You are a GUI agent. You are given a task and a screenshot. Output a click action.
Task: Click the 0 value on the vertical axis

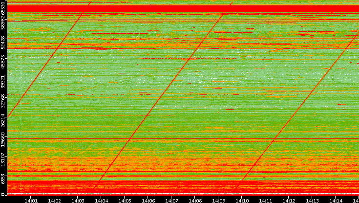[x=2, y=195]
